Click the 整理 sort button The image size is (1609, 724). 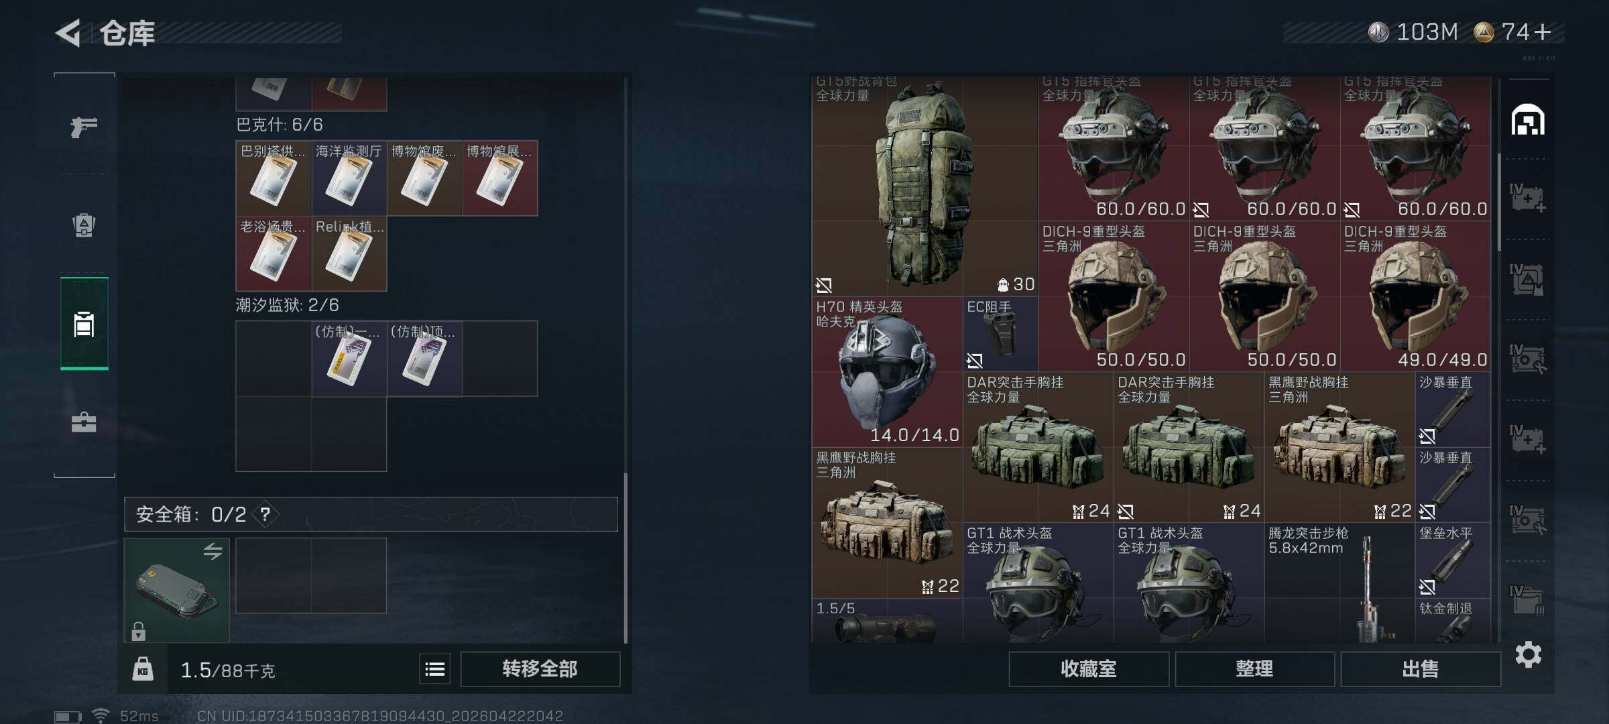tap(1254, 669)
